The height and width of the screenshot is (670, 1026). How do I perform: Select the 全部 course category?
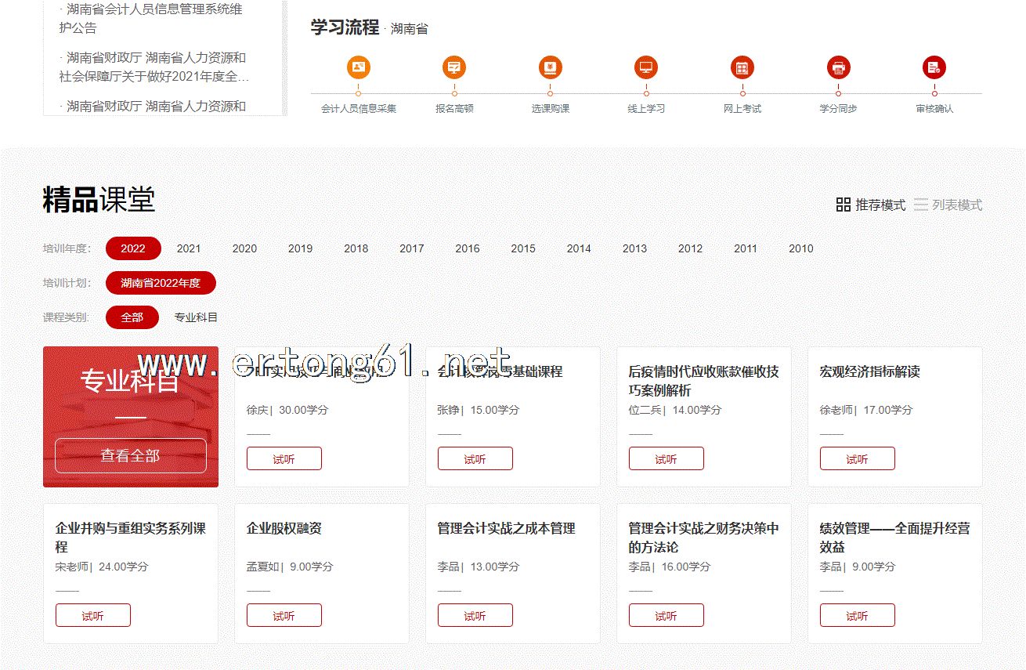pyautogui.click(x=132, y=317)
